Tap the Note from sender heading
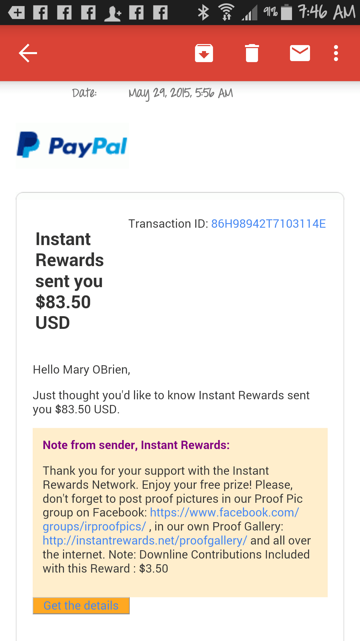360x641 pixels. (136, 445)
